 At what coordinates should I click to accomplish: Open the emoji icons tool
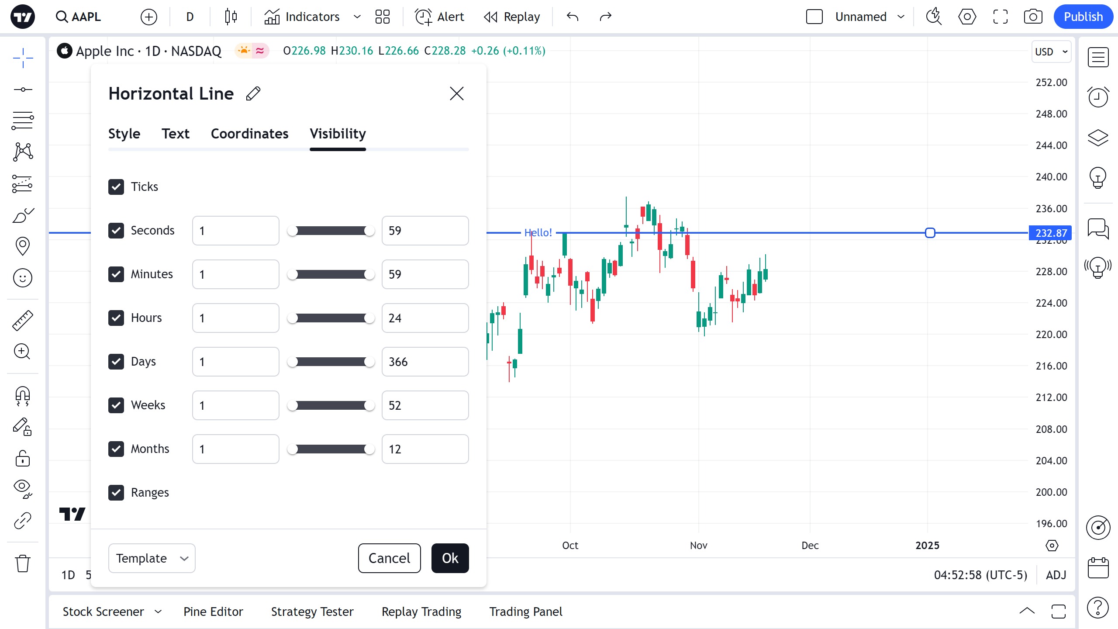click(22, 278)
